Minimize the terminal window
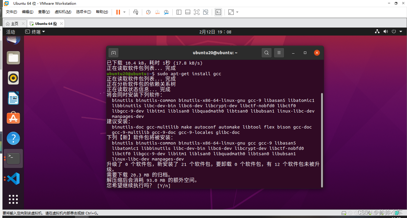The image size is (407, 218). coord(293,53)
